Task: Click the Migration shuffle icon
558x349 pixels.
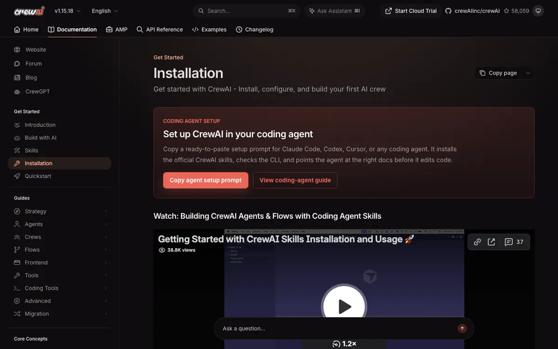Action: click(17, 314)
